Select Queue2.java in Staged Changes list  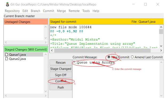click(17, 59)
